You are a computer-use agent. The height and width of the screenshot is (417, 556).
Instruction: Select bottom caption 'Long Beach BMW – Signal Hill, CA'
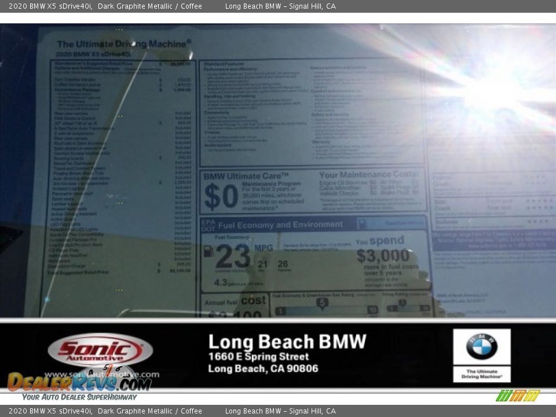click(280, 411)
